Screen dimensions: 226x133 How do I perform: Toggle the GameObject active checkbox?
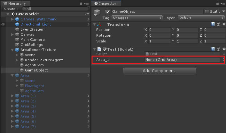[107, 12]
